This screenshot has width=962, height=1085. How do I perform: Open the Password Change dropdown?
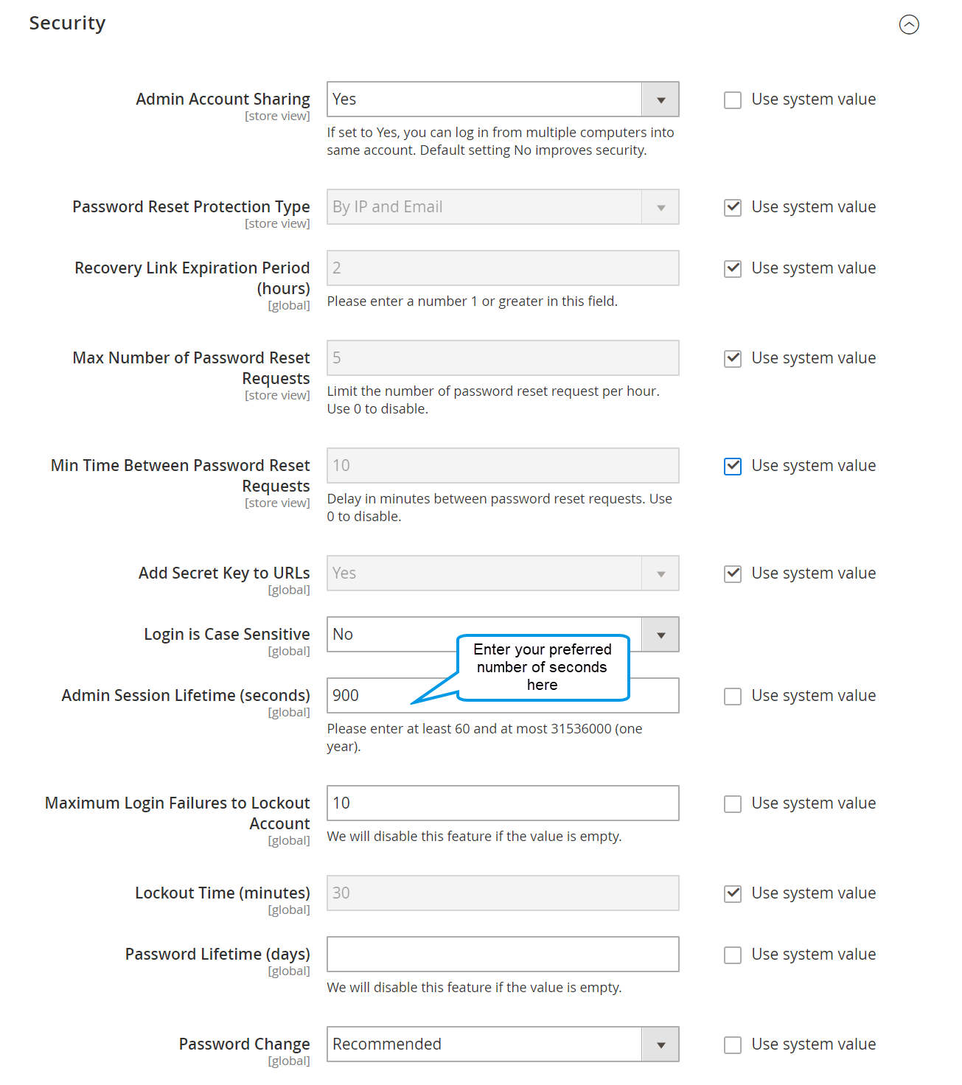pyautogui.click(x=503, y=1044)
